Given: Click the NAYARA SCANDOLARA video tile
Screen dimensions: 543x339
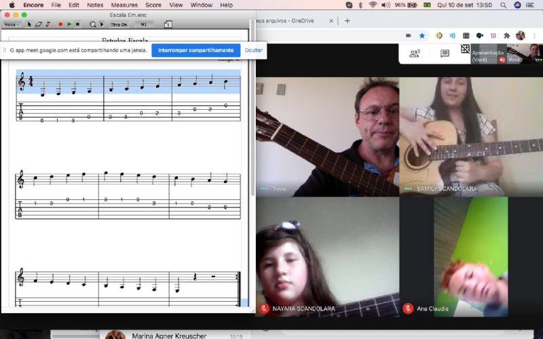Looking at the screenshot, I should click(327, 257).
